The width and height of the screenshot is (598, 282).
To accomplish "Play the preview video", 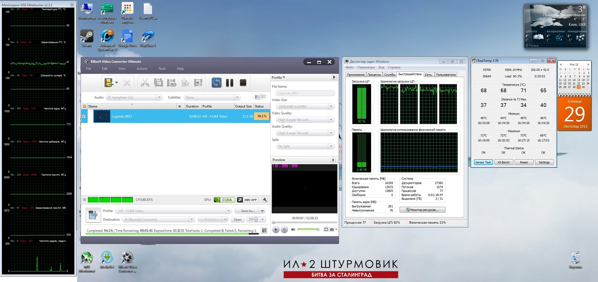I will [x=276, y=230].
